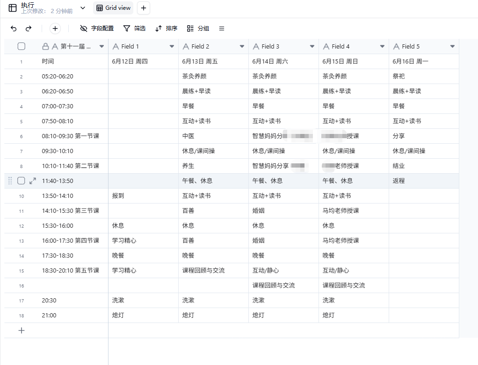Open 字段配置 field settings
478x365 pixels.
(x=97, y=28)
